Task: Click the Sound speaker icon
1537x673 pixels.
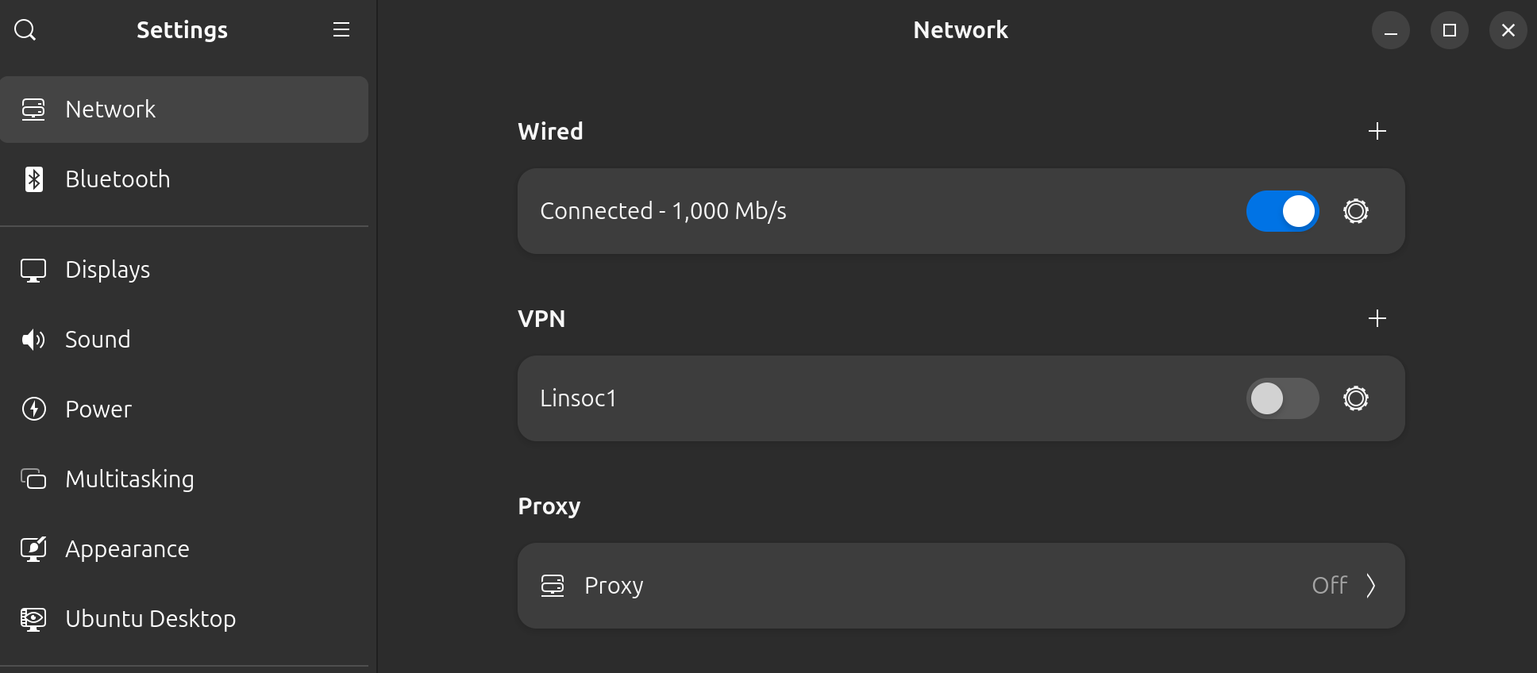Action: coord(33,340)
